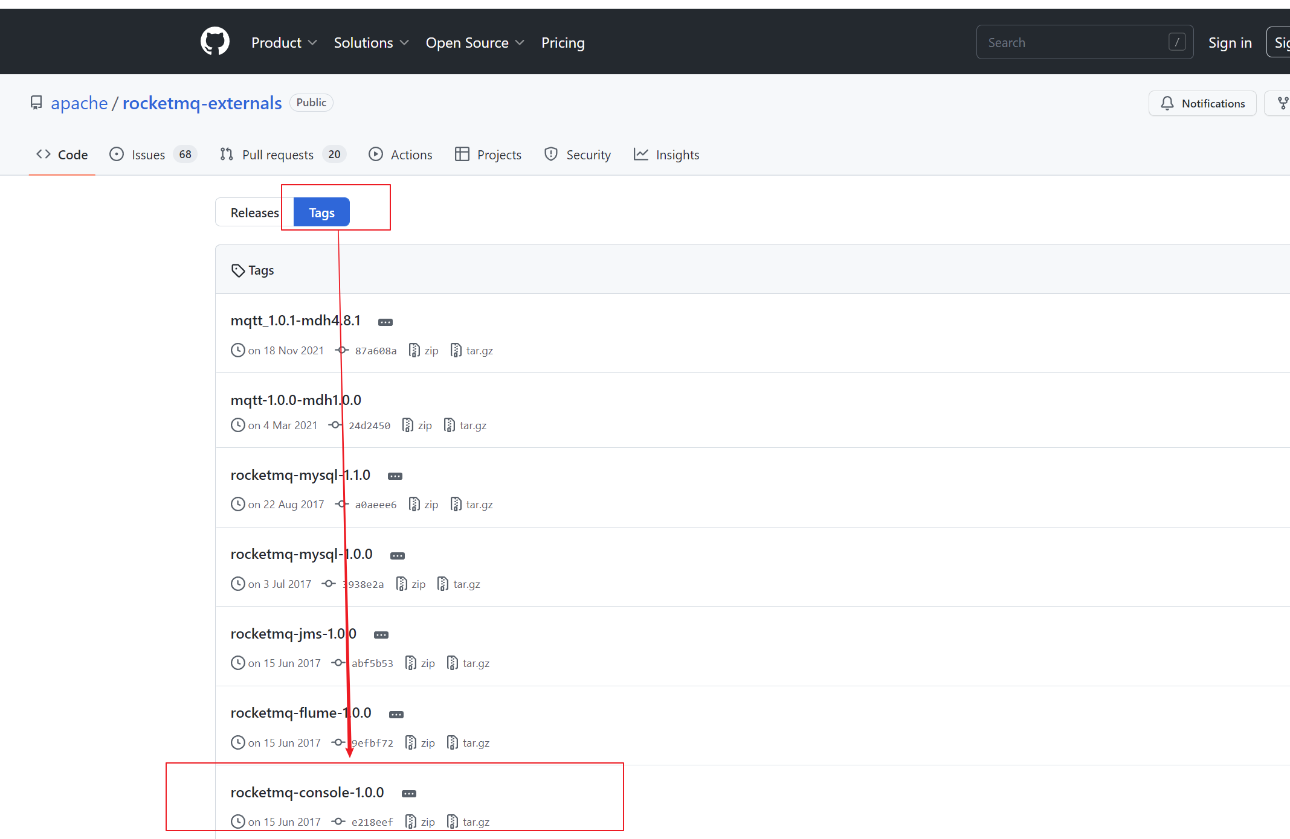Open the rocketmq-console-1.0.0 tag

coord(308,793)
